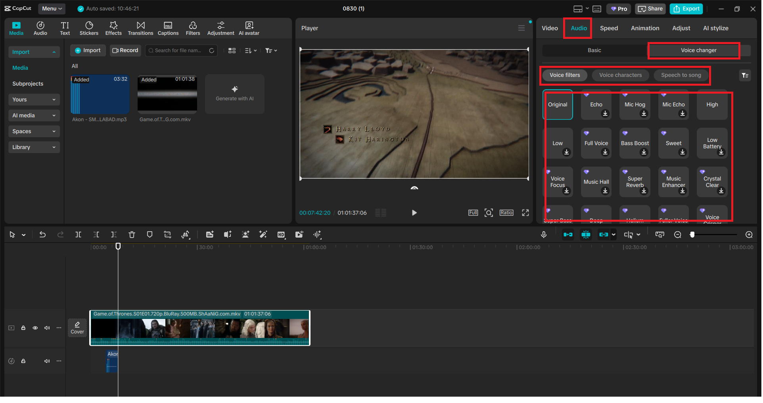Open the Audio library in top toolbar

click(40, 29)
